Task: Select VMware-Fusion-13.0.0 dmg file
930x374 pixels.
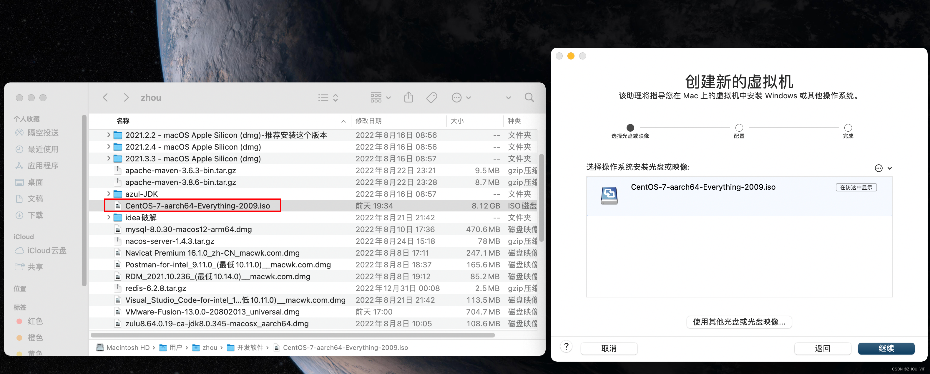Action: (x=212, y=312)
